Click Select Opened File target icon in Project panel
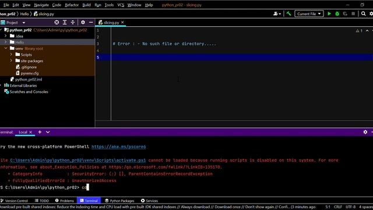The width and height of the screenshot is (373, 210). [57, 22]
